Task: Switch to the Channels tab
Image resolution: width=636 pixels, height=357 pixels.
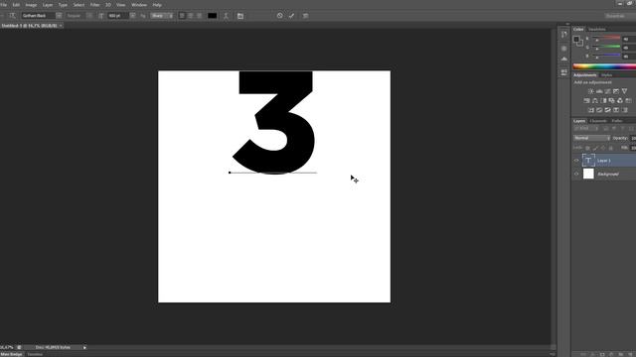Action: 598,121
